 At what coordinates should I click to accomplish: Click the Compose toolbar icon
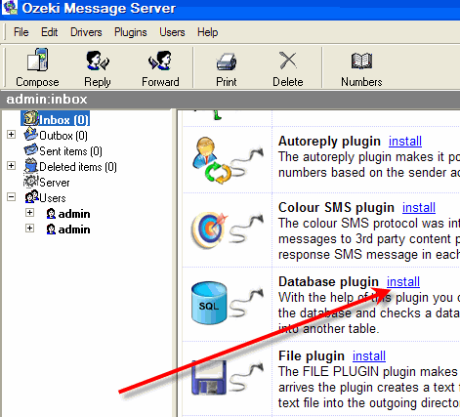(37, 60)
